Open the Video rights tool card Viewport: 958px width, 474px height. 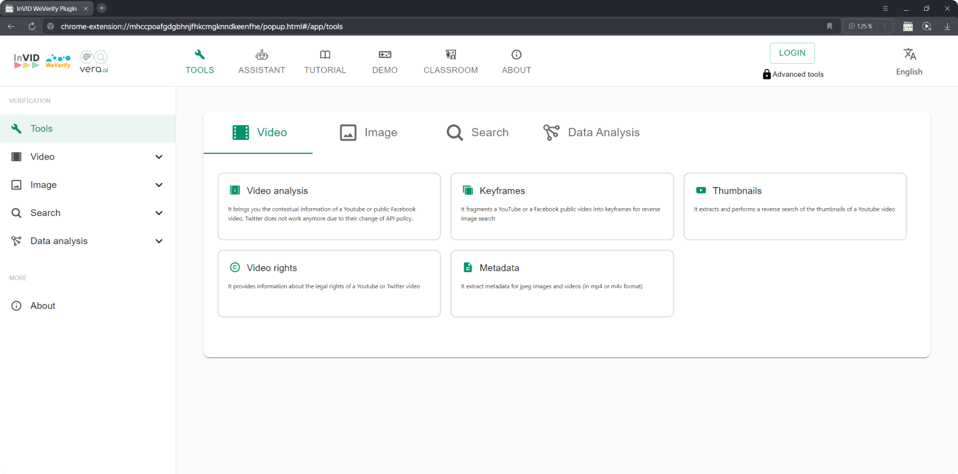coord(329,283)
